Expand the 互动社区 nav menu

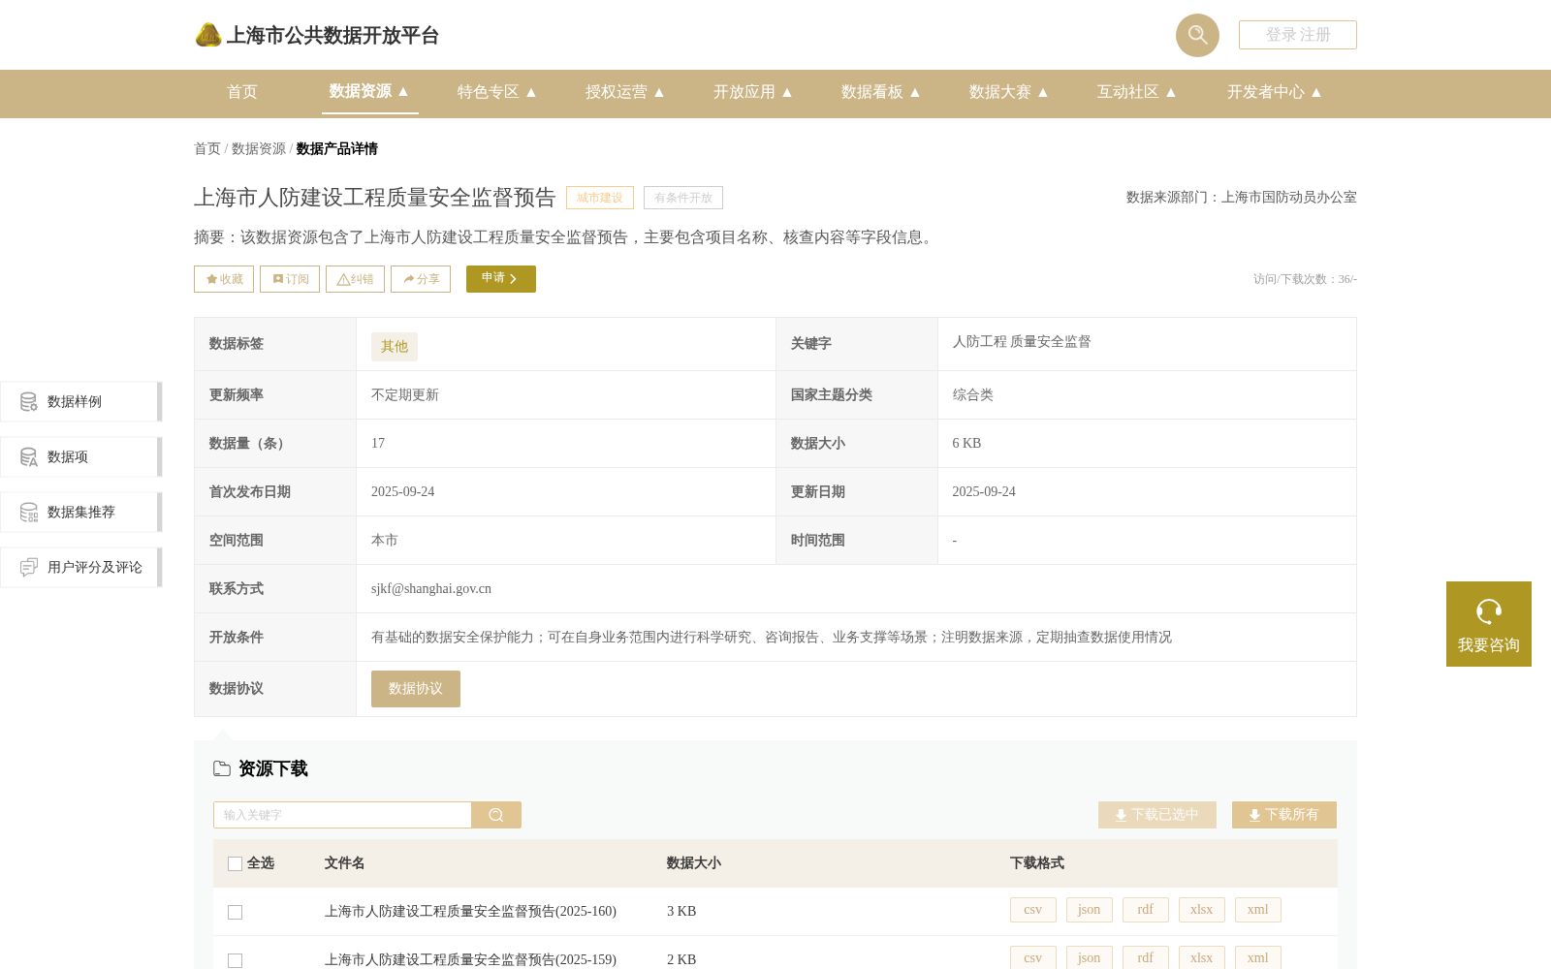(x=1136, y=92)
